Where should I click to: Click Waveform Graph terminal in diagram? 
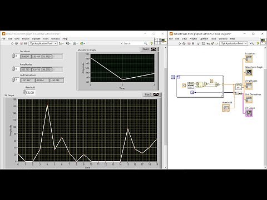click(249, 72)
